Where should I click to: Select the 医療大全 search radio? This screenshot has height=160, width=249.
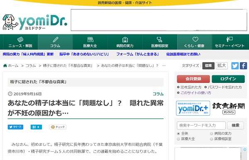178,139
